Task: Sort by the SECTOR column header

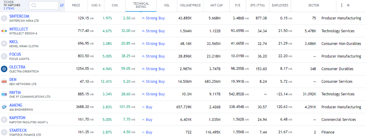Action: [x=314, y=5]
